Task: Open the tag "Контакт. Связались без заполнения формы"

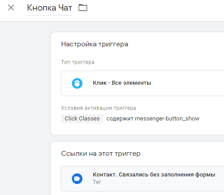Action: (154, 175)
